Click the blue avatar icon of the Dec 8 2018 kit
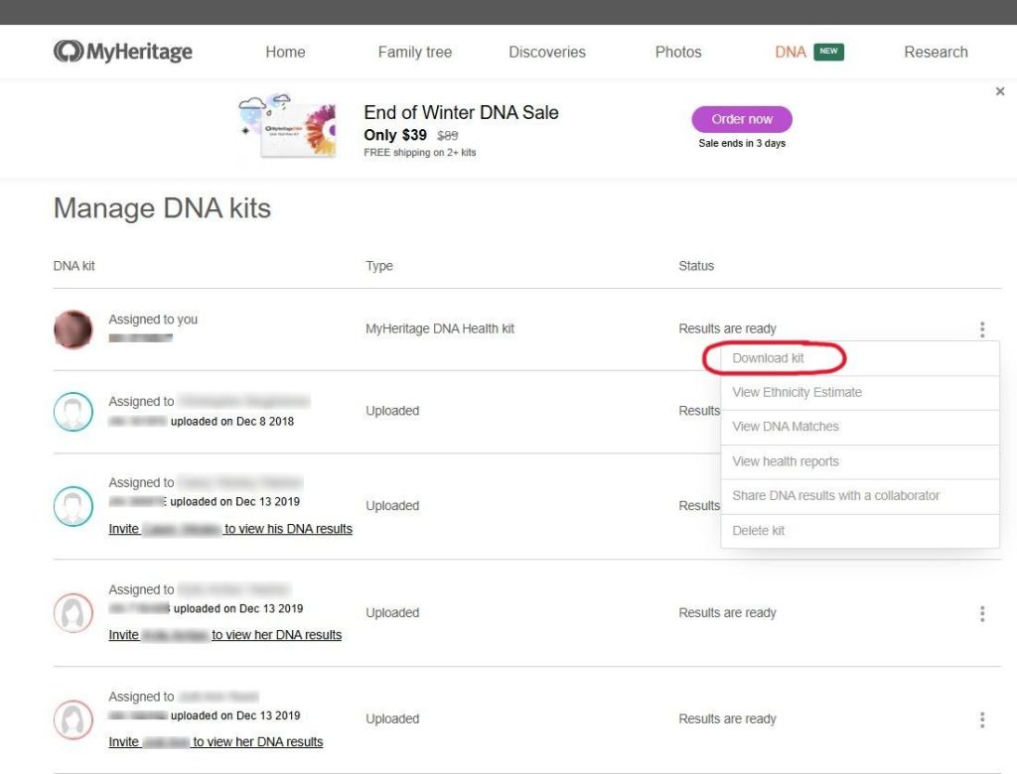The width and height of the screenshot is (1017, 774). pos(73,411)
